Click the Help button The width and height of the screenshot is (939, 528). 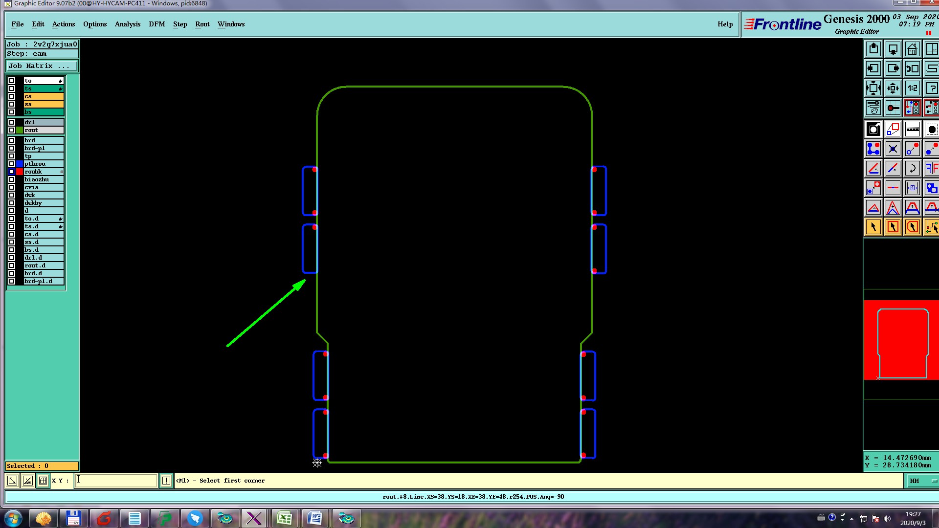coord(725,24)
